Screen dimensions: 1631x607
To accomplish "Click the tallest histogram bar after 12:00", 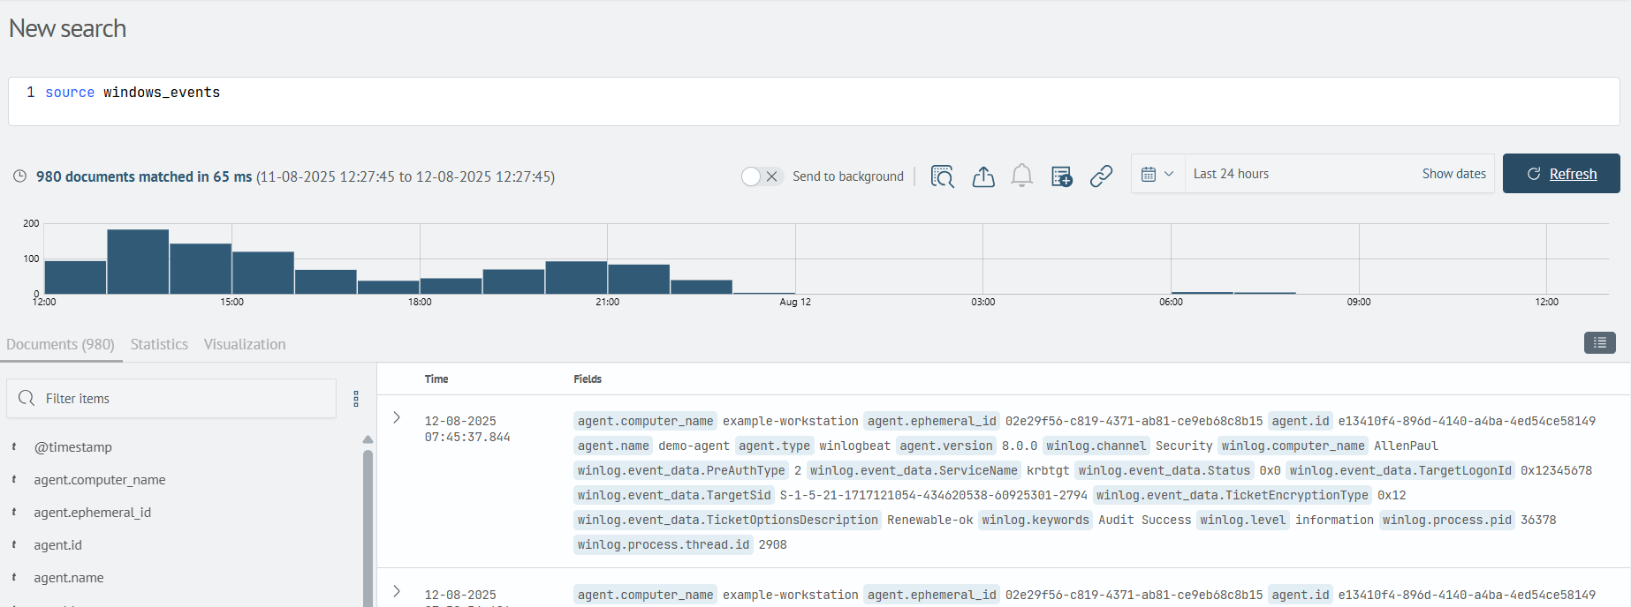I will (138, 261).
